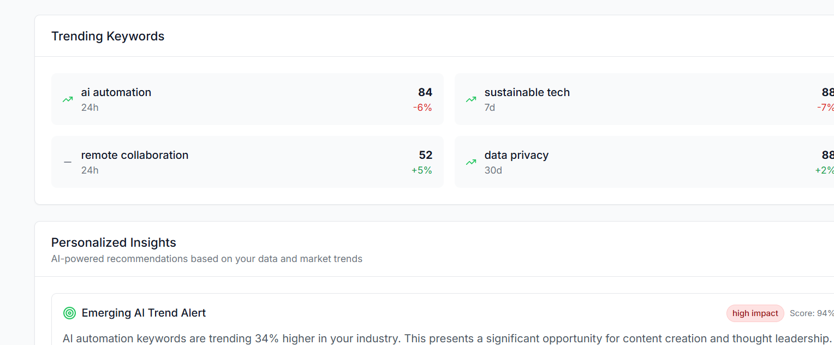Screen dimensions: 834x345
Task: Click the high impact badge
Action: [x=755, y=313]
